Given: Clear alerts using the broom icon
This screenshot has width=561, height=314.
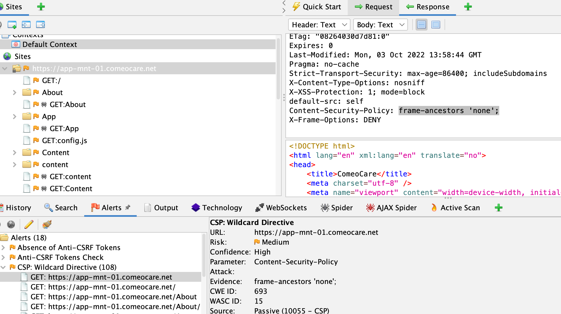Looking at the screenshot, I should tap(47, 224).
